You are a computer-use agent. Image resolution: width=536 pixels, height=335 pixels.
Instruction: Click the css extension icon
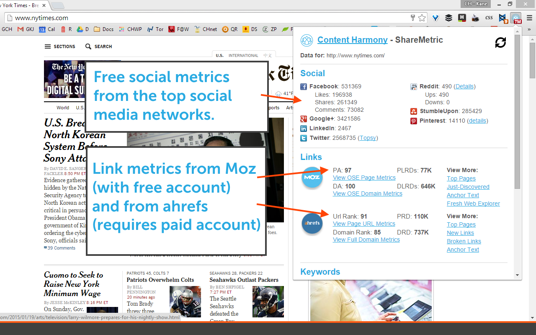point(489,18)
